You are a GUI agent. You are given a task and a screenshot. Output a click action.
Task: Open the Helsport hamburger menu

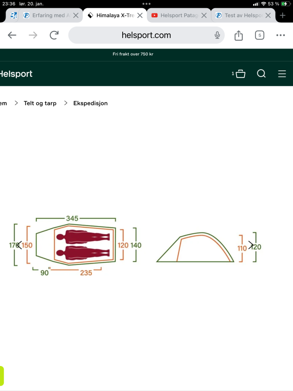[282, 74]
